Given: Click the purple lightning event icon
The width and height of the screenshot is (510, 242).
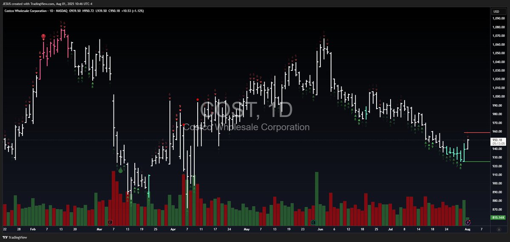Looking at the screenshot, I should pyautogui.click(x=467, y=222).
